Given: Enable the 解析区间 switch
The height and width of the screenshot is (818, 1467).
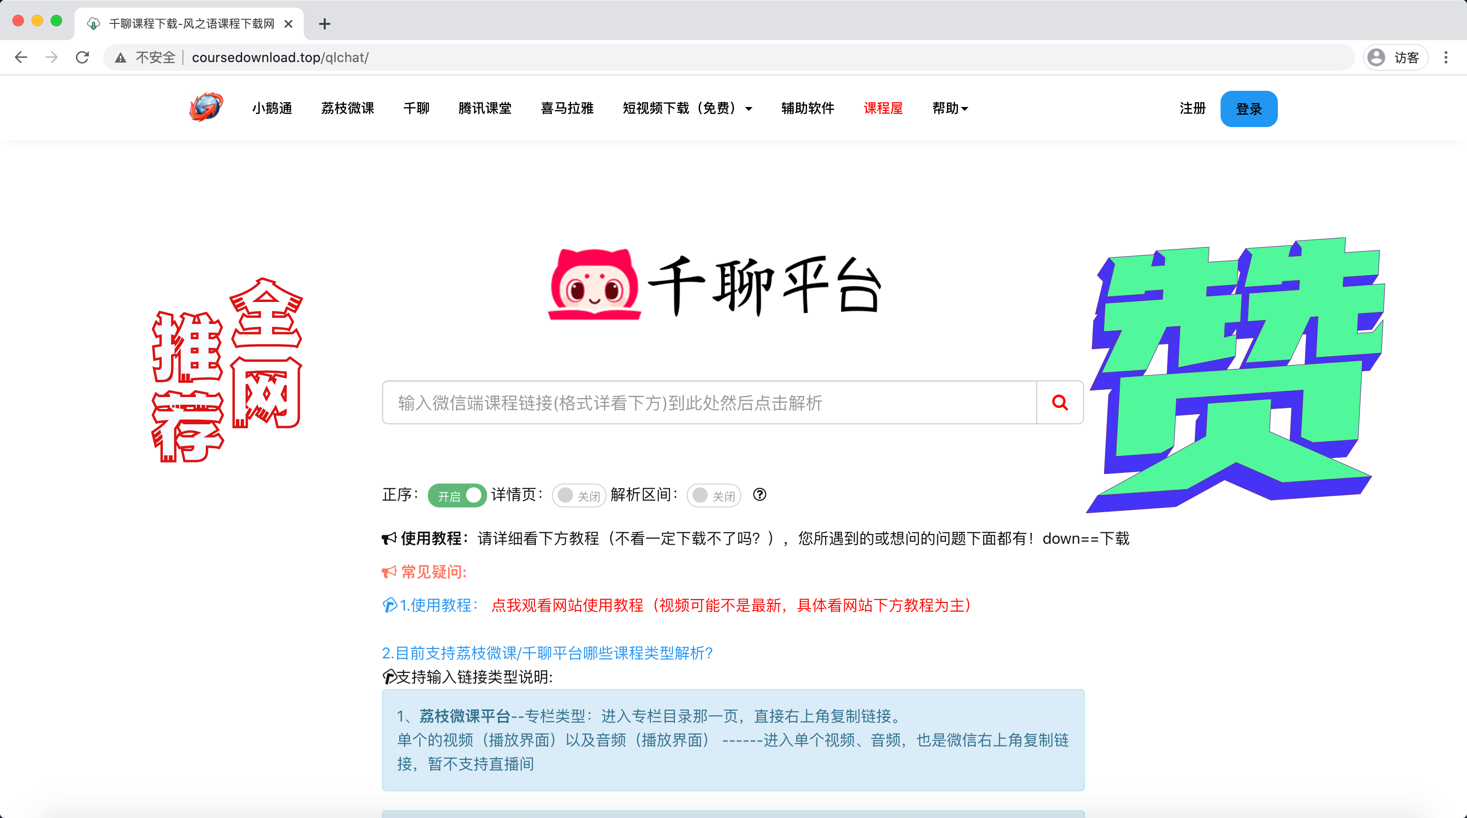Looking at the screenshot, I should [713, 495].
